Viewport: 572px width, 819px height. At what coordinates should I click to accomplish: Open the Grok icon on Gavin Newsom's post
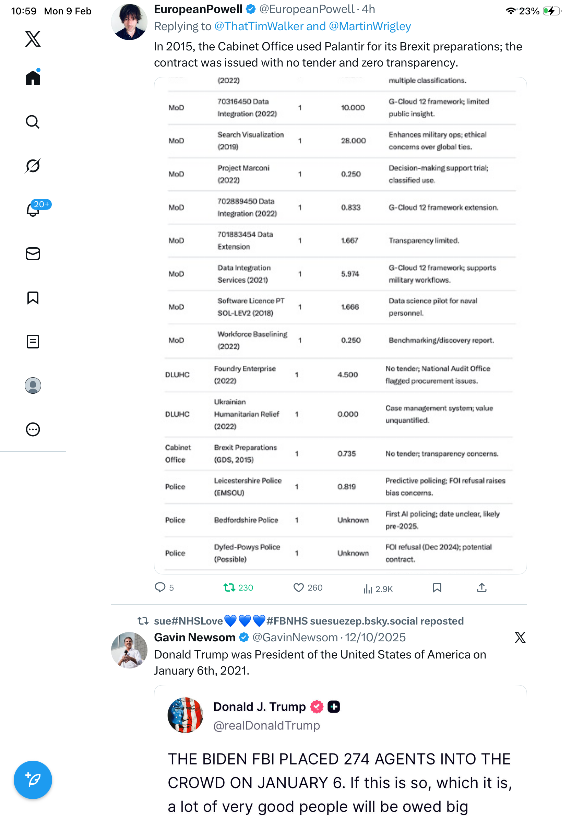tap(520, 638)
